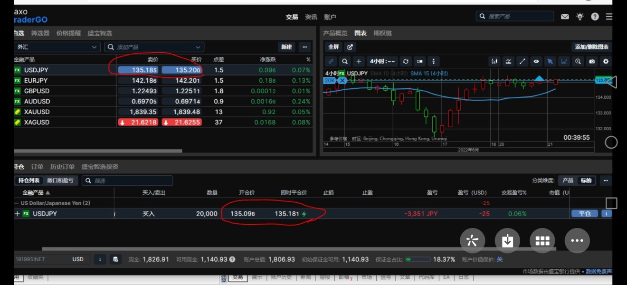Open the chart indicators icon
The height and width of the screenshot is (285, 627).
pos(508,61)
